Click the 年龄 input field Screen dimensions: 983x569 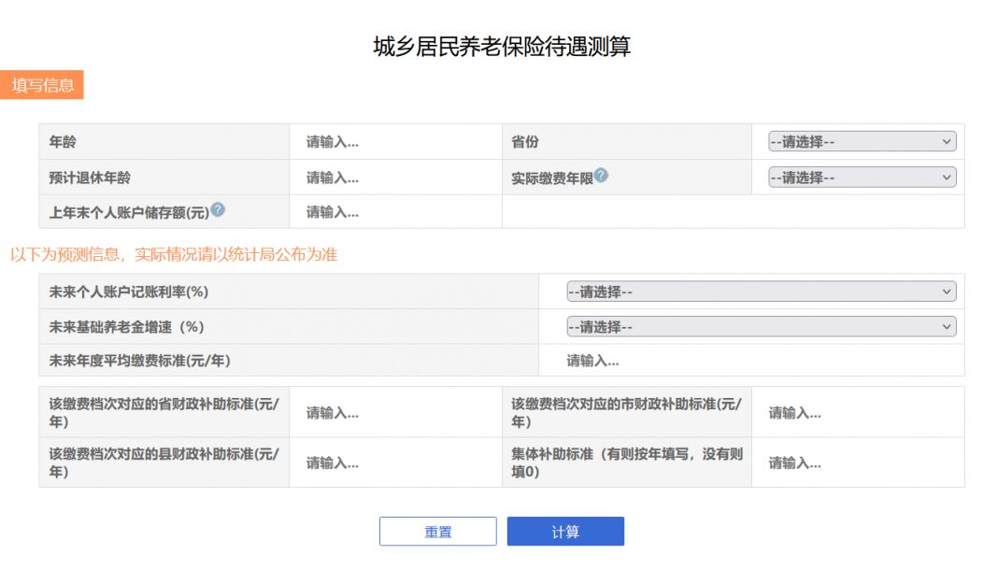[392, 140]
